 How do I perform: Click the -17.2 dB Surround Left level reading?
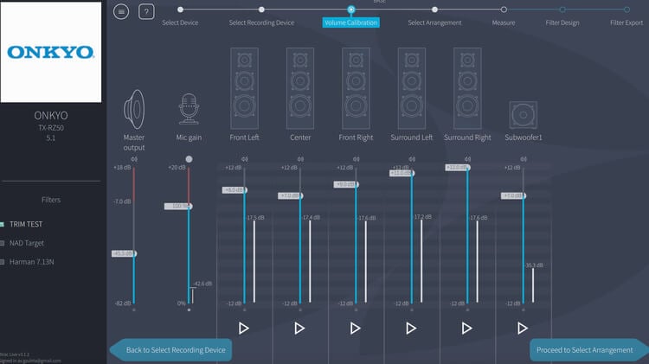(x=422, y=217)
